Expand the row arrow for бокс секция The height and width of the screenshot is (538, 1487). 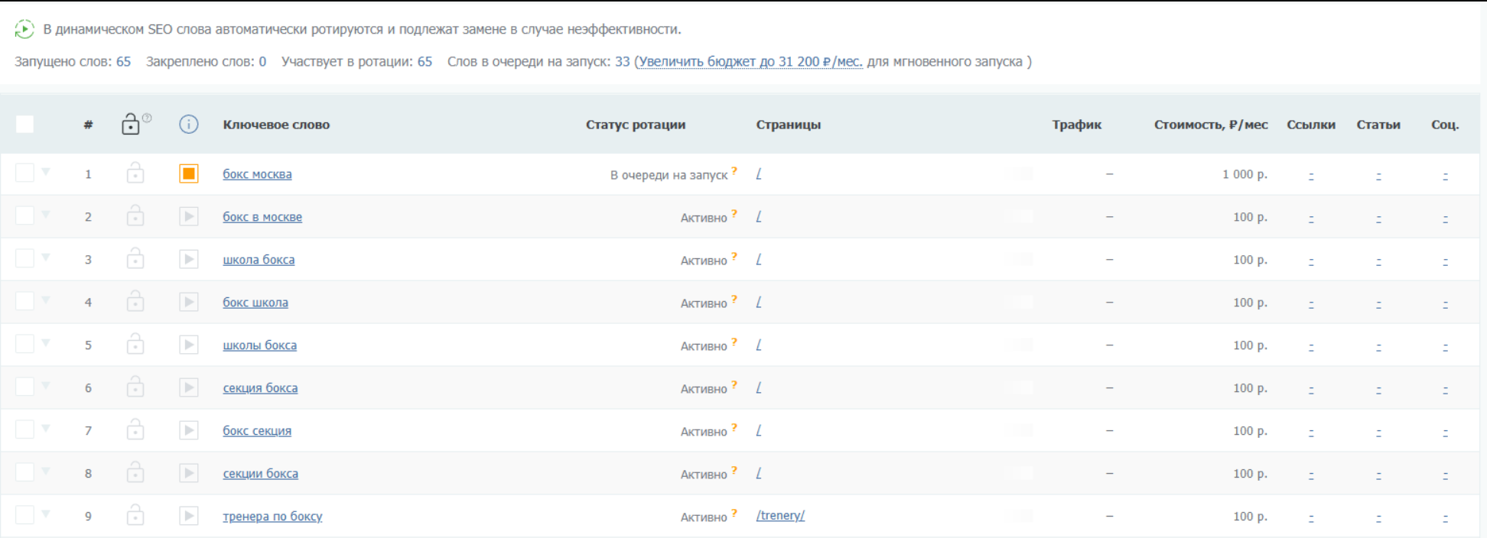coord(46,429)
